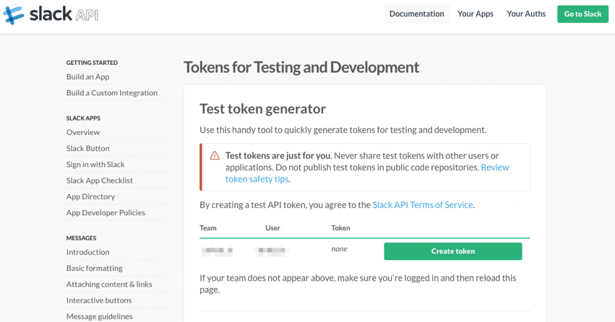Open the Documentation nav item
Viewport: 615px width, 322px height.
pyautogui.click(x=417, y=14)
